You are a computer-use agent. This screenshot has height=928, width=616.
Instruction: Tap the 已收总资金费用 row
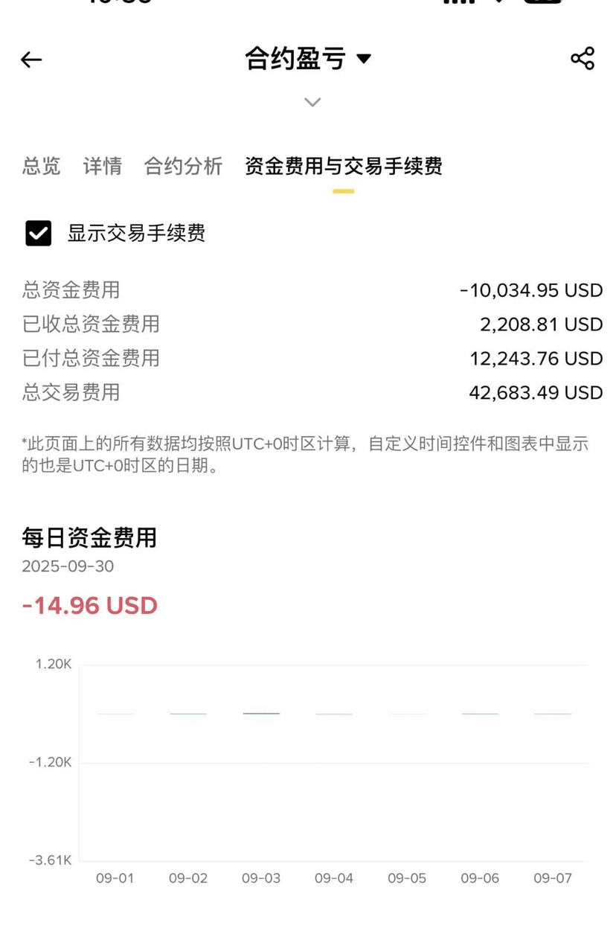click(x=312, y=324)
